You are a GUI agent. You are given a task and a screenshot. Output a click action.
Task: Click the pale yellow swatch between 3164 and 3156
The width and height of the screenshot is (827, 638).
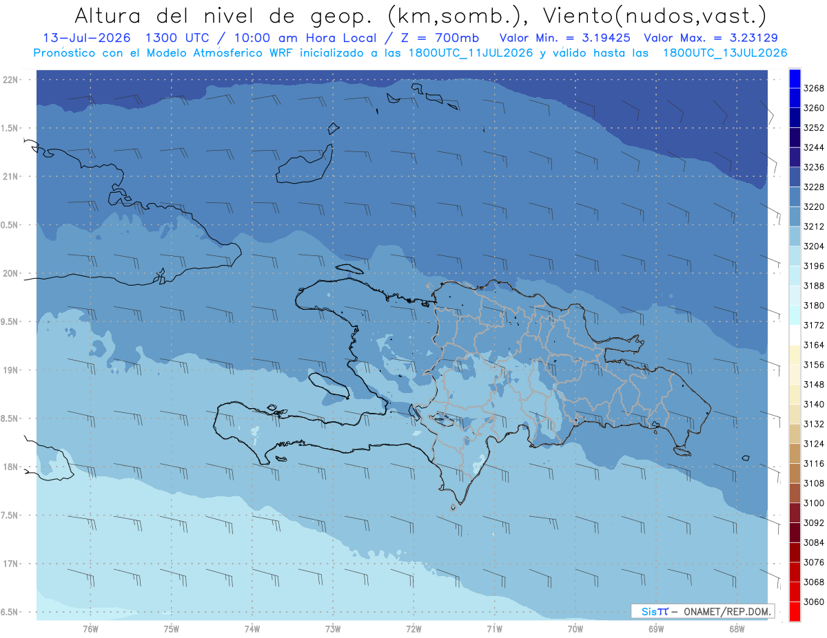795,354
